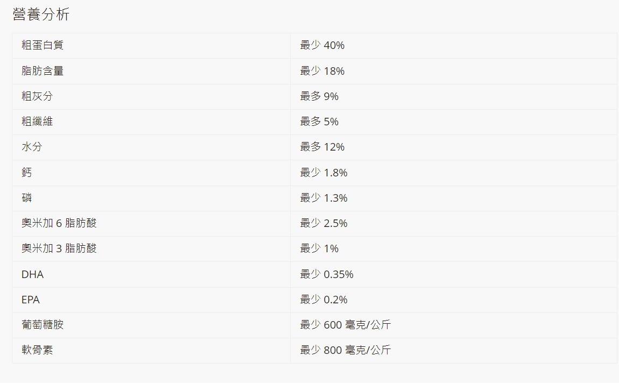Click the 最多 9% value

[319, 96]
